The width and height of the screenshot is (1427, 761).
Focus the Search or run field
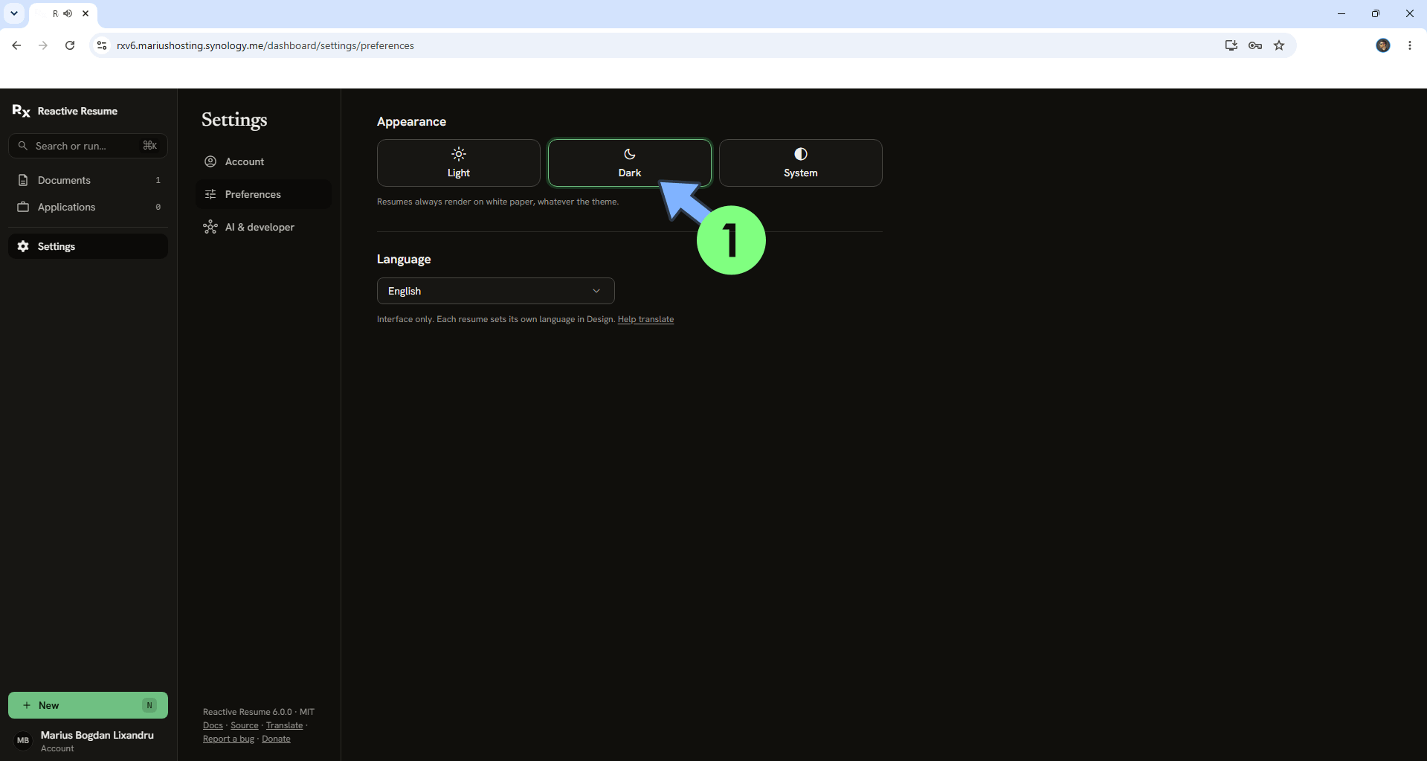tap(88, 146)
